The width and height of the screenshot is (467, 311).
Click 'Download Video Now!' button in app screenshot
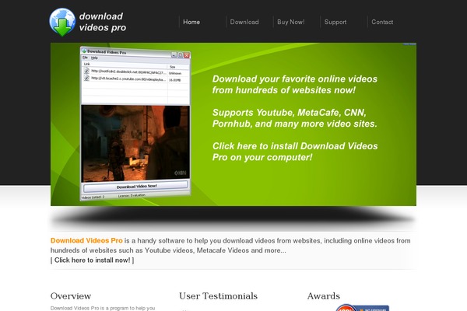[x=135, y=187]
